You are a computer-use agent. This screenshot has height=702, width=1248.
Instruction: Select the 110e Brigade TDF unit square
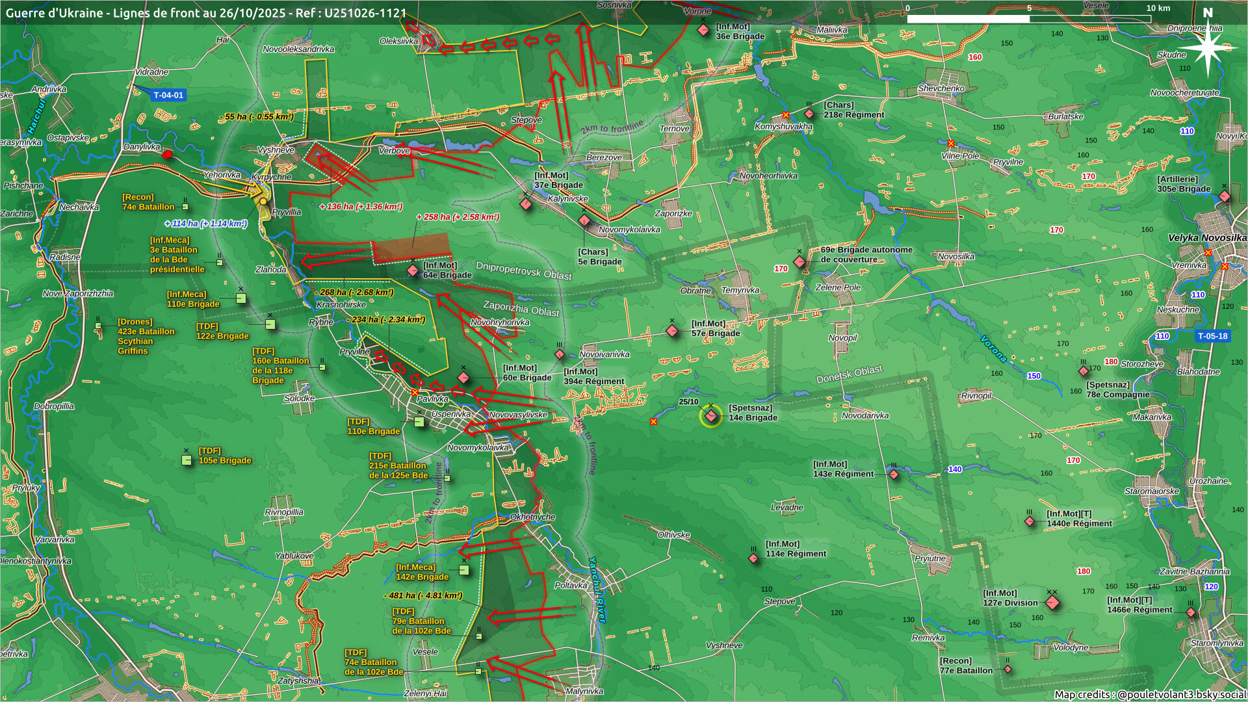pos(419,422)
